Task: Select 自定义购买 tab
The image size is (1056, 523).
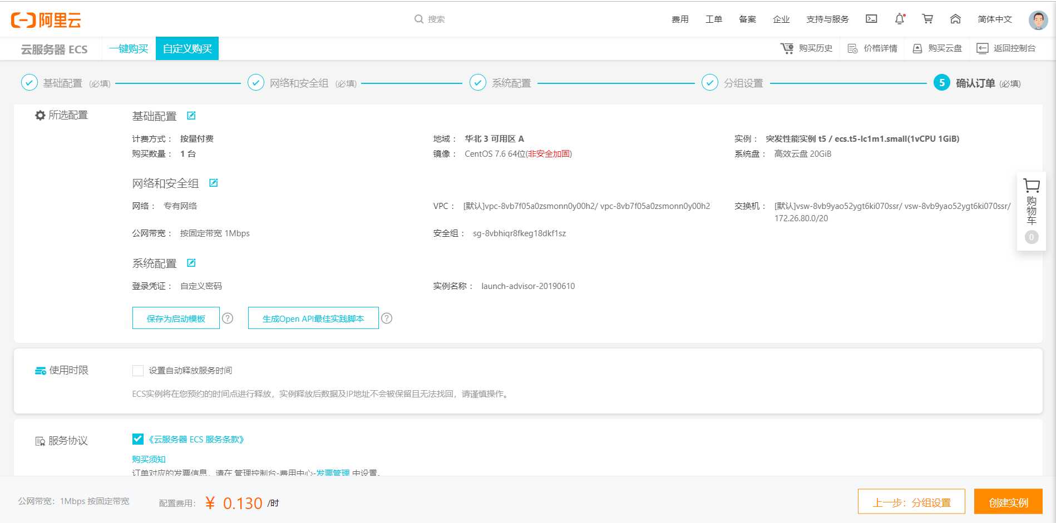Action: point(187,49)
